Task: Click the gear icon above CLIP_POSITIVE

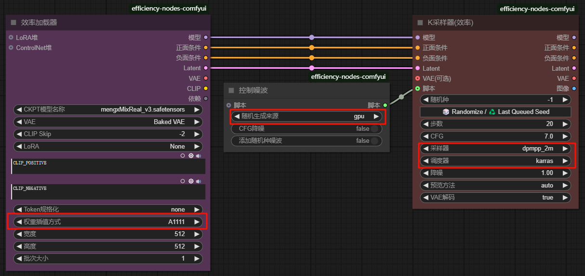Action: (x=191, y=156)
